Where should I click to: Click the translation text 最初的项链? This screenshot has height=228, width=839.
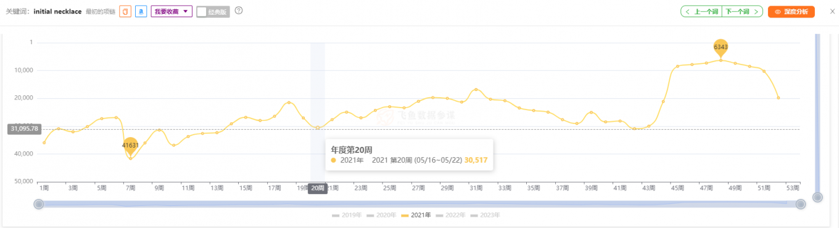[101, 12]
